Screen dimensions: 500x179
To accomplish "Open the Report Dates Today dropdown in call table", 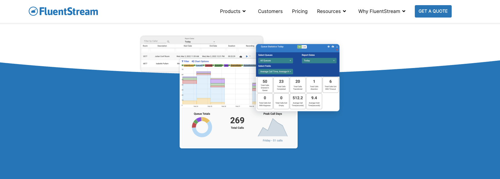I will coord(200,42).
